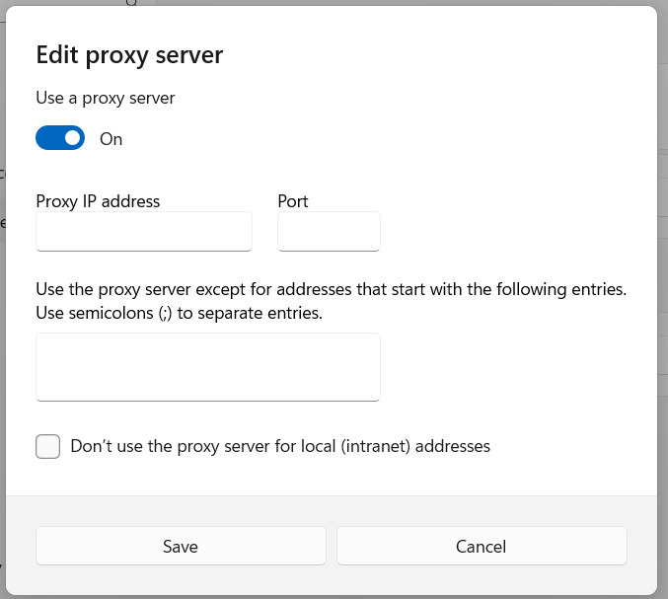
Task: Select the proxy exceptions text area
Action: (x=208, y=366)
